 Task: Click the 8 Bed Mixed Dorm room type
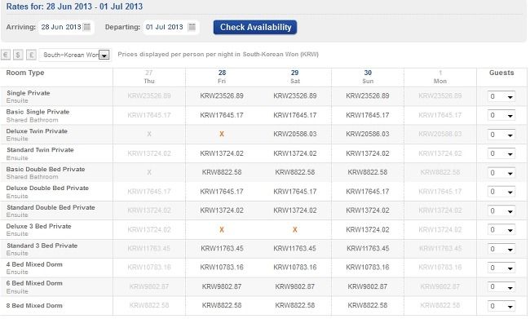pos(34,306)
